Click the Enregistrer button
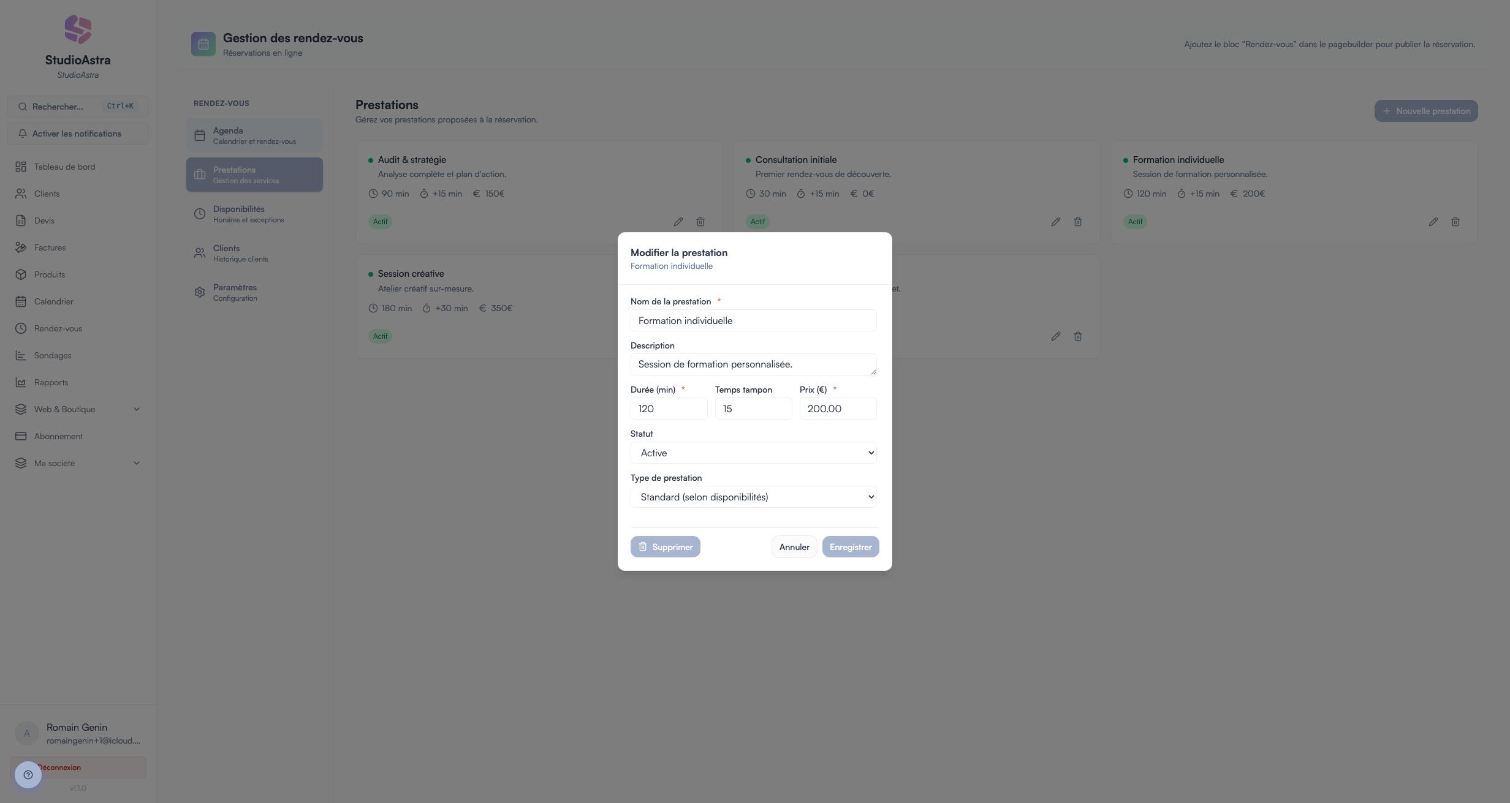This screenshot has height=803, width=1510. point(851,547)
